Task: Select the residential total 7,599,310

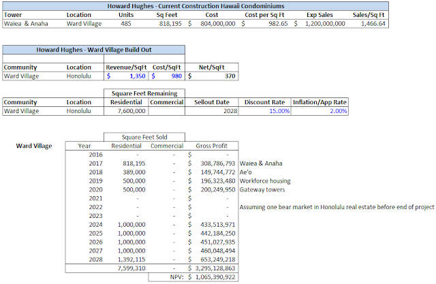Action: (131, 268)
